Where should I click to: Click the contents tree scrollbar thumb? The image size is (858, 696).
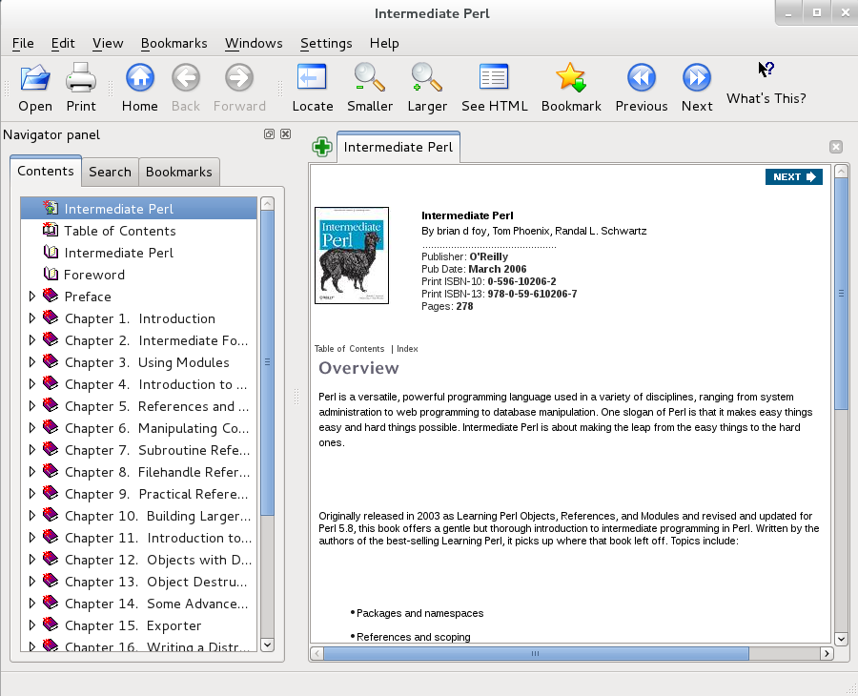[x=267, y=362]
